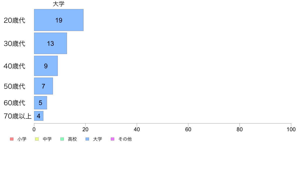Click the 70歳以上 bar showing 4
Screen dimensions: 298x184
[x=39, y=116]
